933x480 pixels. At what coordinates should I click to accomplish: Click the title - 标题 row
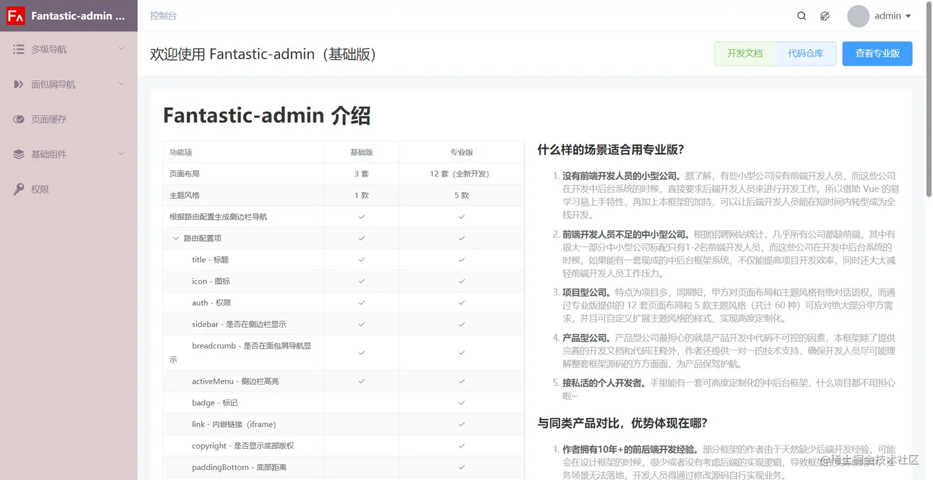[x=343, y=260]
